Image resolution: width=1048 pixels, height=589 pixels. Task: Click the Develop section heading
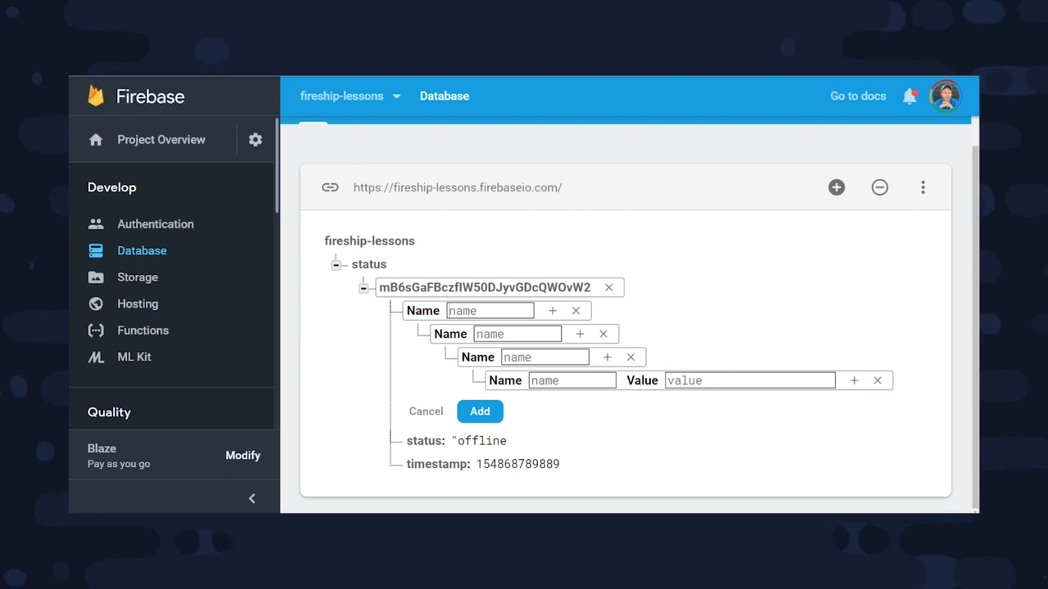coord(112,188)
